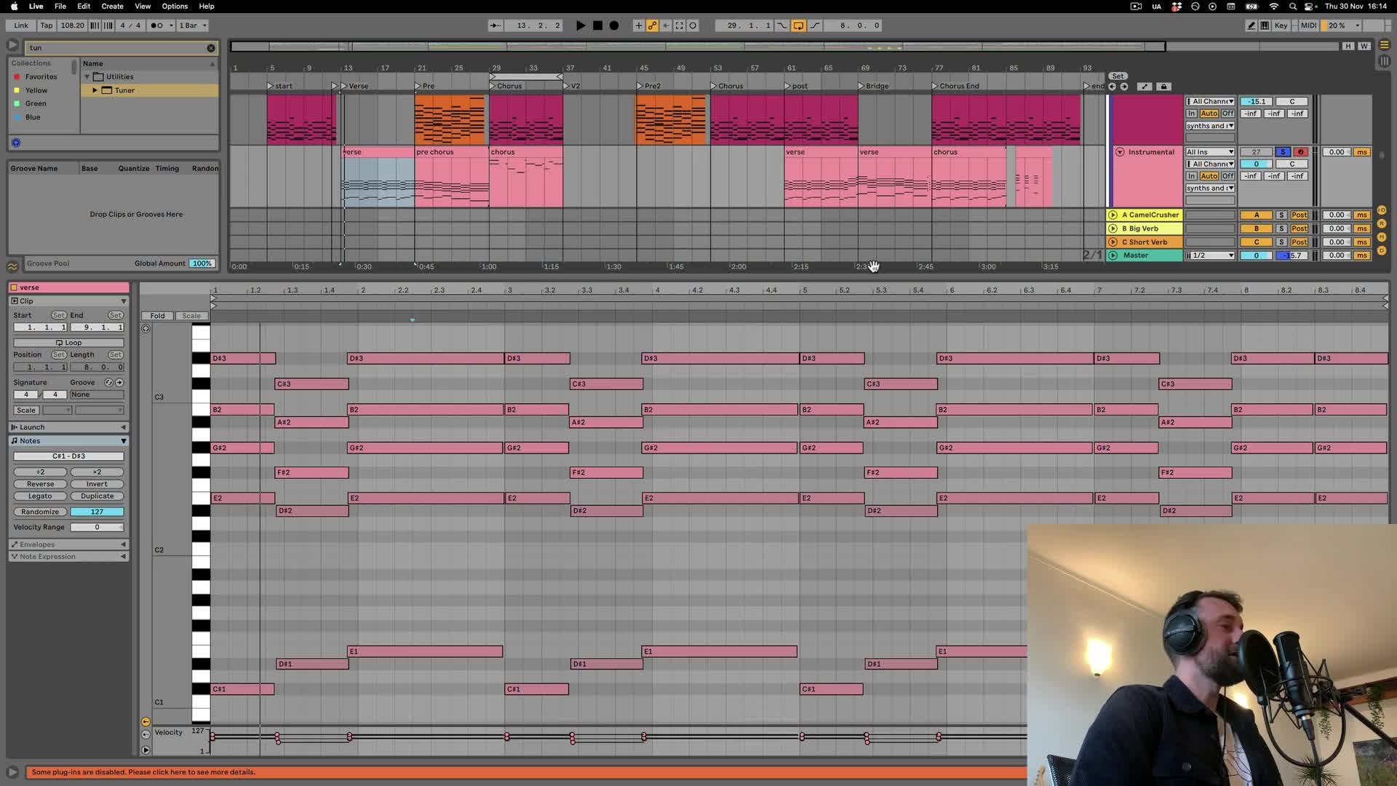Viewport: 1397px width, 786px height.
Task: Click the Reverse notes button
Action: click(x=40, y=484)
